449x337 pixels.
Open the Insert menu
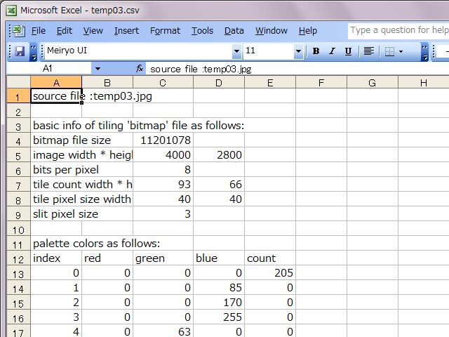126,31
